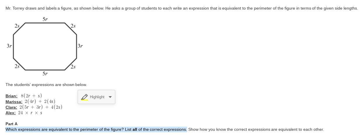This screenshot has width=364, height=136.
Task: Select Marissa's expression 2(4r) + 2(4s)
Action: coord(40,101)
